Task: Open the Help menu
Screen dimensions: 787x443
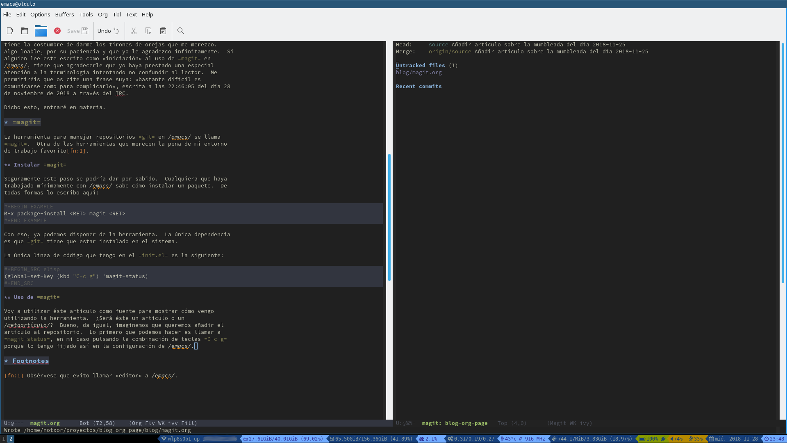Action: tap(147, 14)
